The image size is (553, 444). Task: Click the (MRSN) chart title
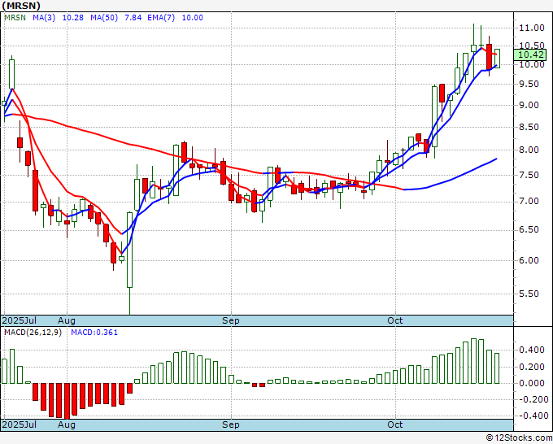point(21,6)
